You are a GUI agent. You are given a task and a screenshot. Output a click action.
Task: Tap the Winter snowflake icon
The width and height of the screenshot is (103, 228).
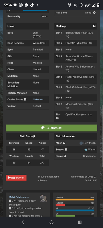86,150
